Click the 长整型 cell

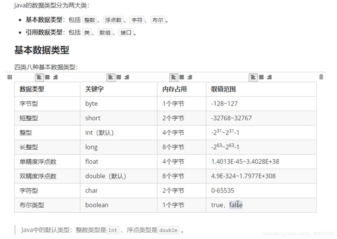tap(47, 147)
